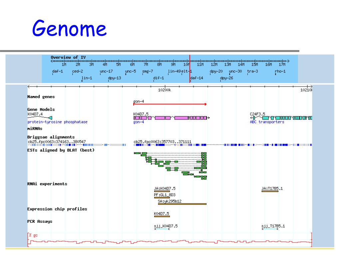
Task: Click the green EST alignment cluster
Action: [x=170, y=166]
